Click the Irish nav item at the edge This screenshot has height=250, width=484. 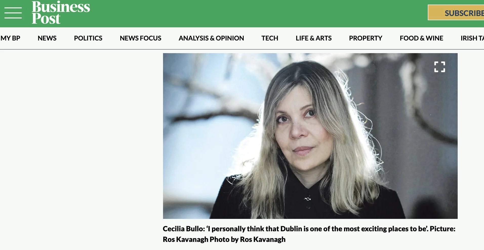(472, 38)
